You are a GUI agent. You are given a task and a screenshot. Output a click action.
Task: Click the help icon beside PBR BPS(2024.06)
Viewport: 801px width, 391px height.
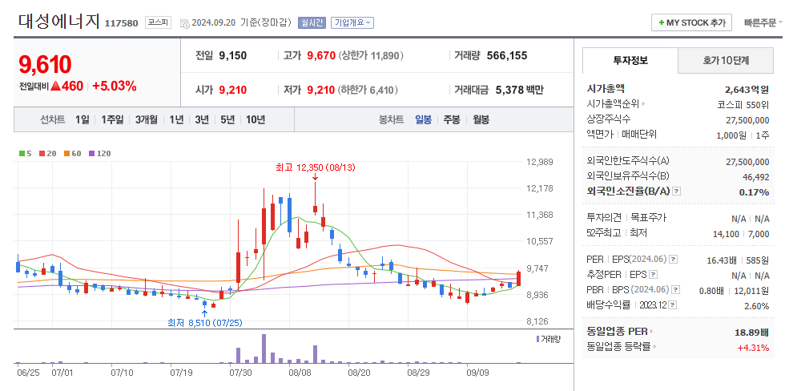click(675, 290)
